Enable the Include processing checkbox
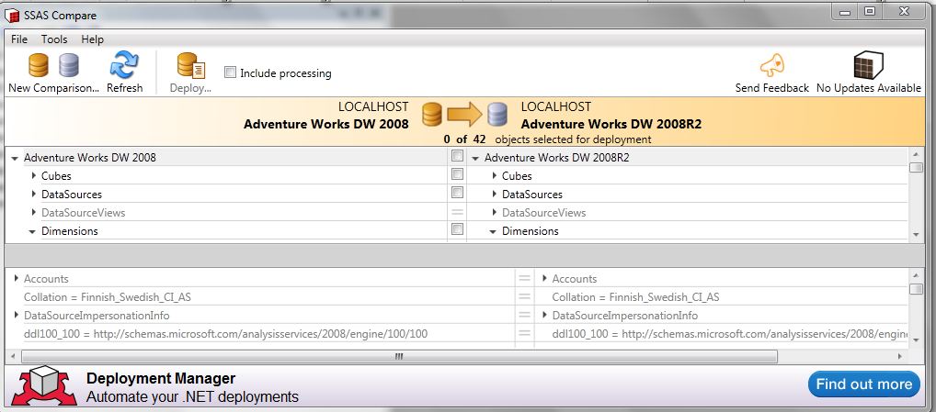Viewport: 936px width, 412px height. 230,72
